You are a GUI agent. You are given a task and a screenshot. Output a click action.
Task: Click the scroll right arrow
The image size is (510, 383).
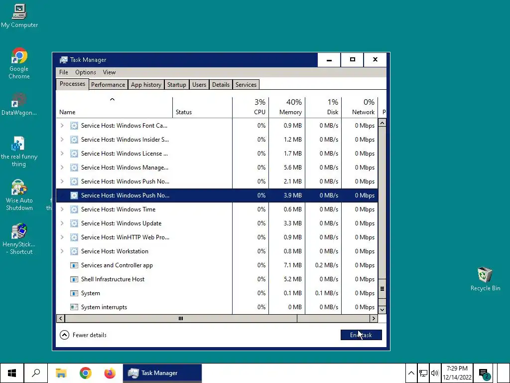click(374, 319)
